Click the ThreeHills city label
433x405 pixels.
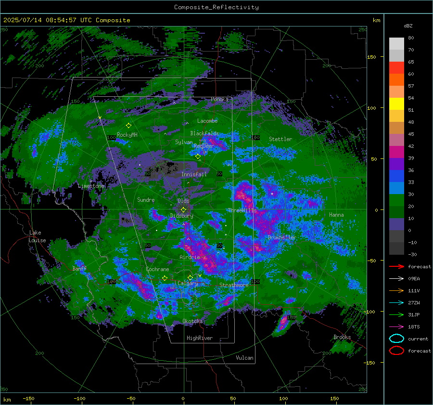[x=242, y=210]
